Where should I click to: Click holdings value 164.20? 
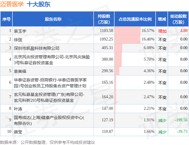(x=107, y=97)
